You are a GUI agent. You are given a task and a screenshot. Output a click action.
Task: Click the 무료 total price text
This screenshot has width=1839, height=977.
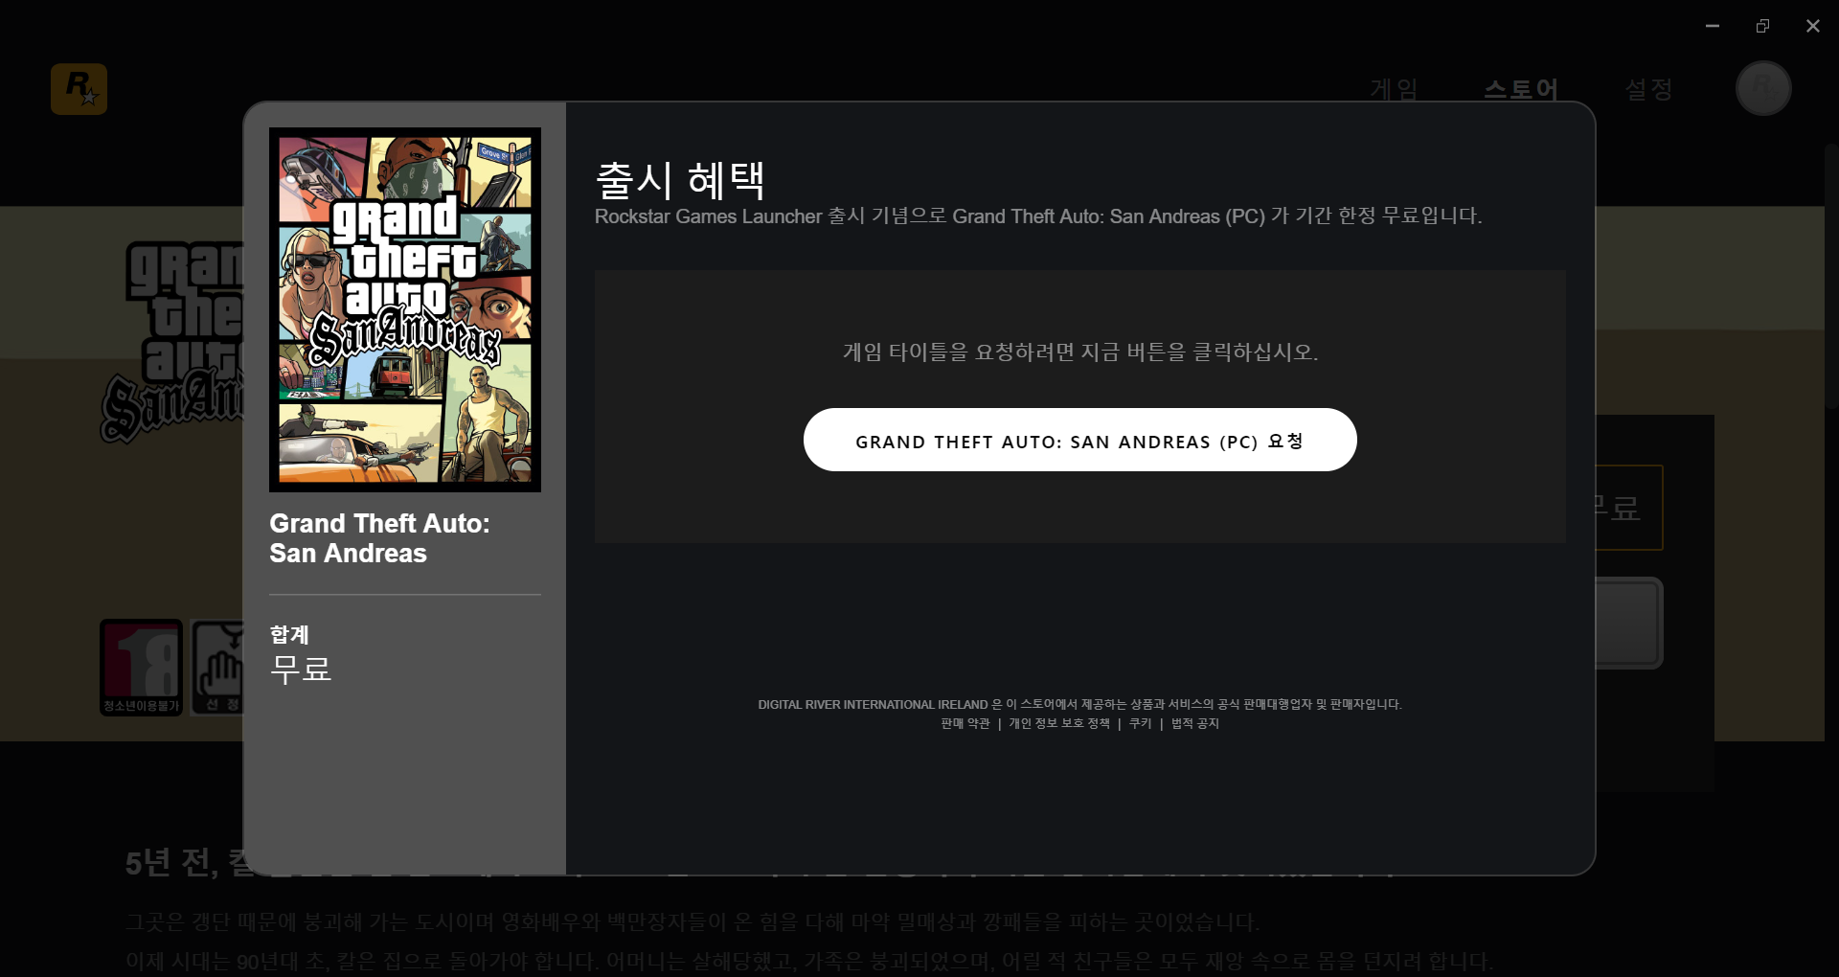pyautogui.click(x=301, y=669)
